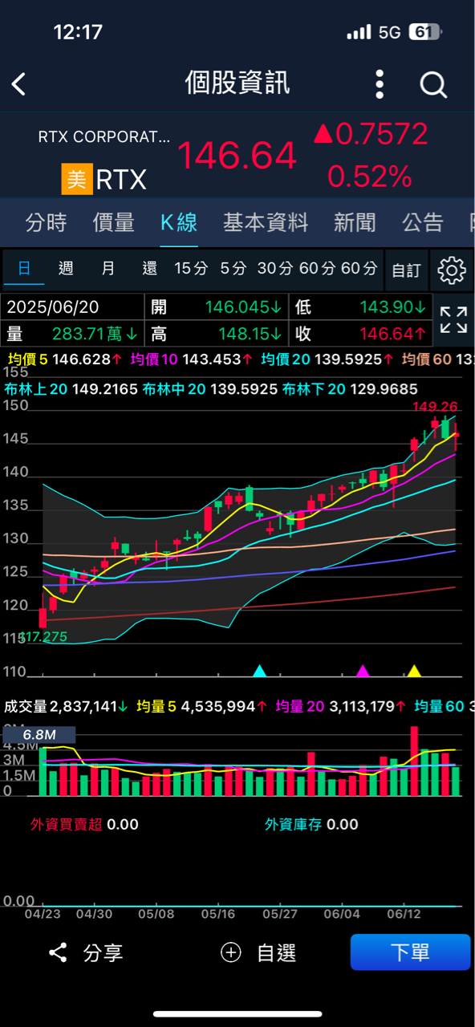Tap the 0.52% change percent
475x1027 pixels.
[370, 176]
